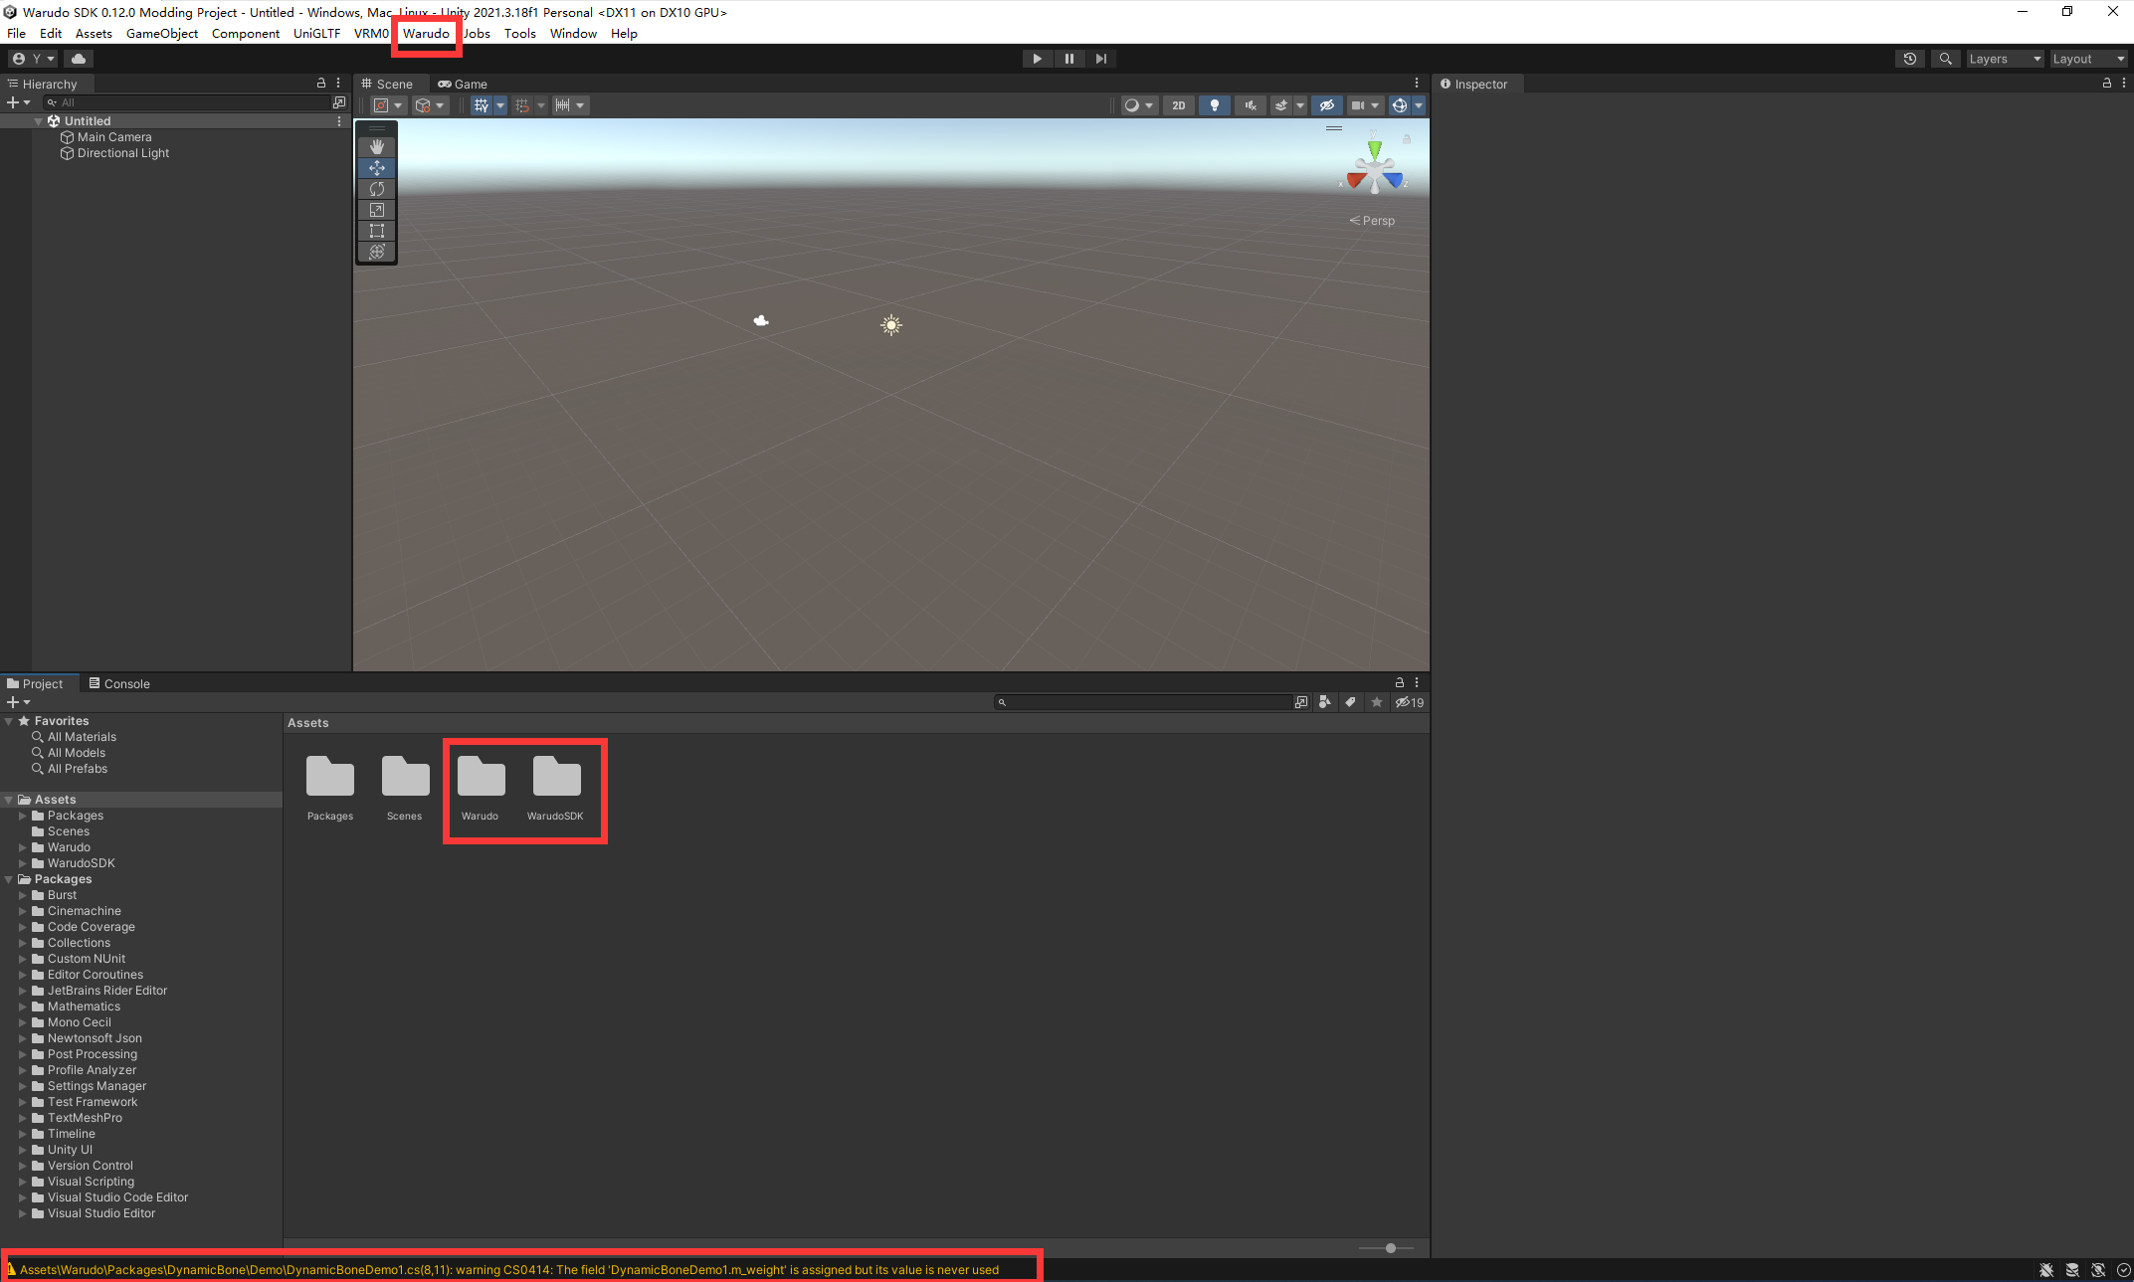The height and width of the screenshot is (1282, 2134).
Task: Select the Hand view tool
Action: [377, 147]
